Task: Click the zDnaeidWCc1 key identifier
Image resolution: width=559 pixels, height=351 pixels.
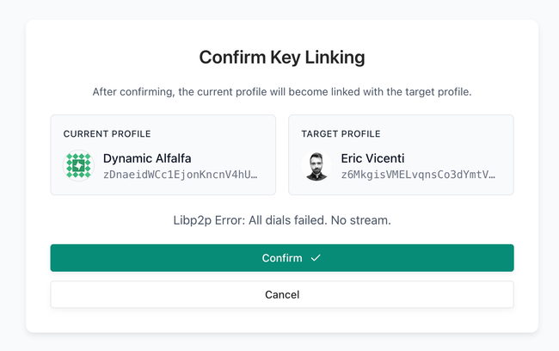Action: coord(179,174)
